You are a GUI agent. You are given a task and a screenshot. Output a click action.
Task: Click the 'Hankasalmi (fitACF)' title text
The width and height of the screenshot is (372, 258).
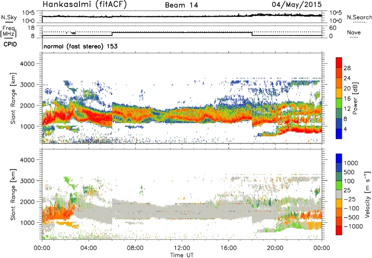[85, 4]
